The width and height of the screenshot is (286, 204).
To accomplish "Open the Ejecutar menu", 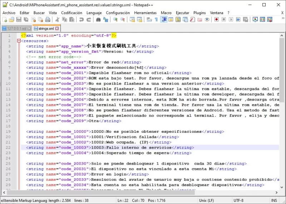I will click(182, 13).
